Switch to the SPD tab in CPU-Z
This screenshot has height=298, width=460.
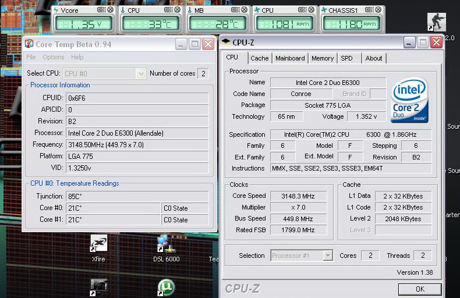click(347, 58)
